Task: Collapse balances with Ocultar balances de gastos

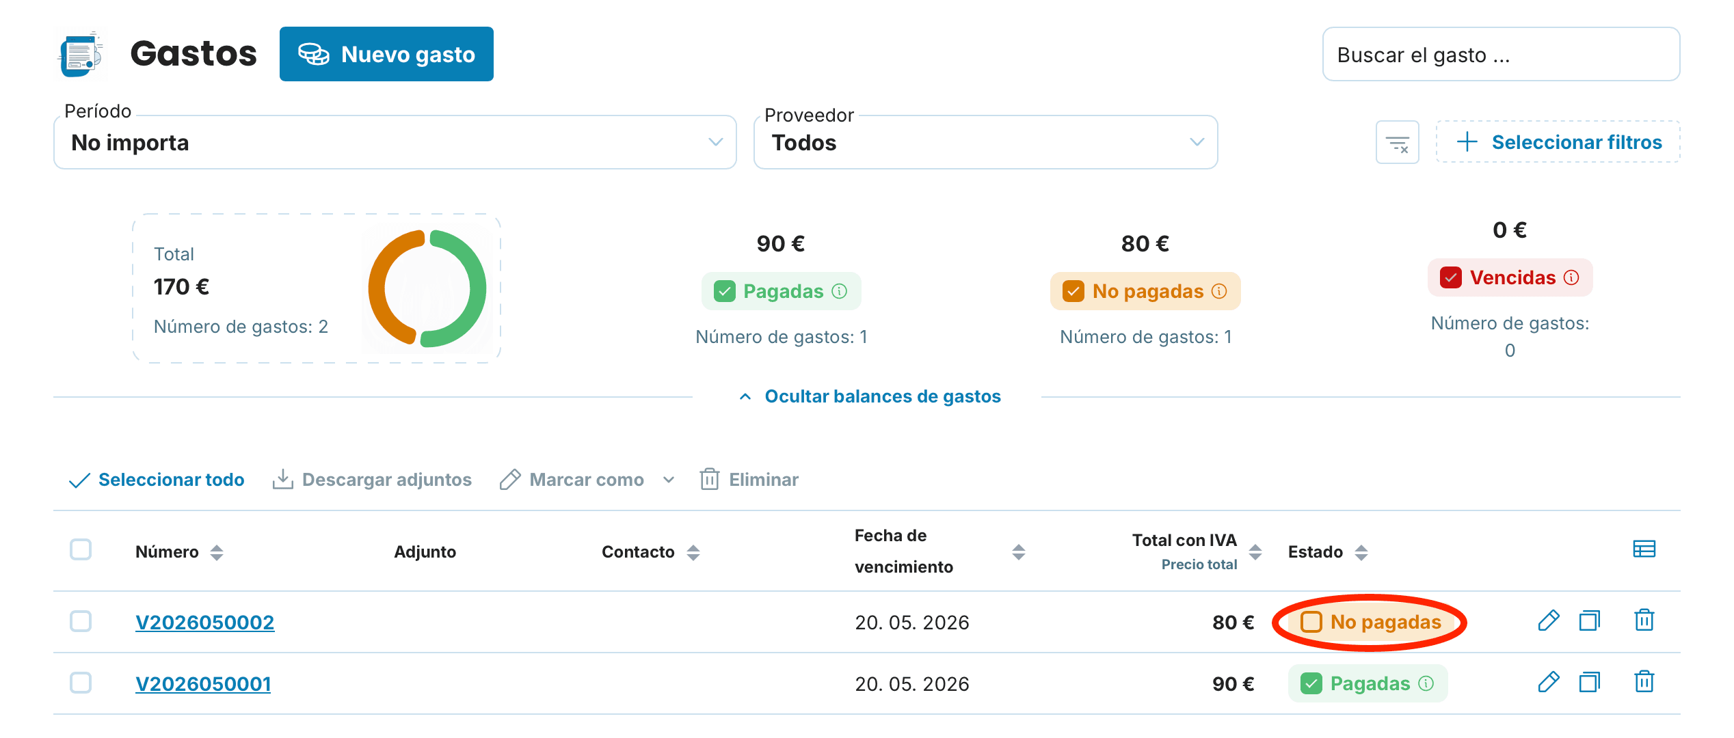Action: point(870,396)
